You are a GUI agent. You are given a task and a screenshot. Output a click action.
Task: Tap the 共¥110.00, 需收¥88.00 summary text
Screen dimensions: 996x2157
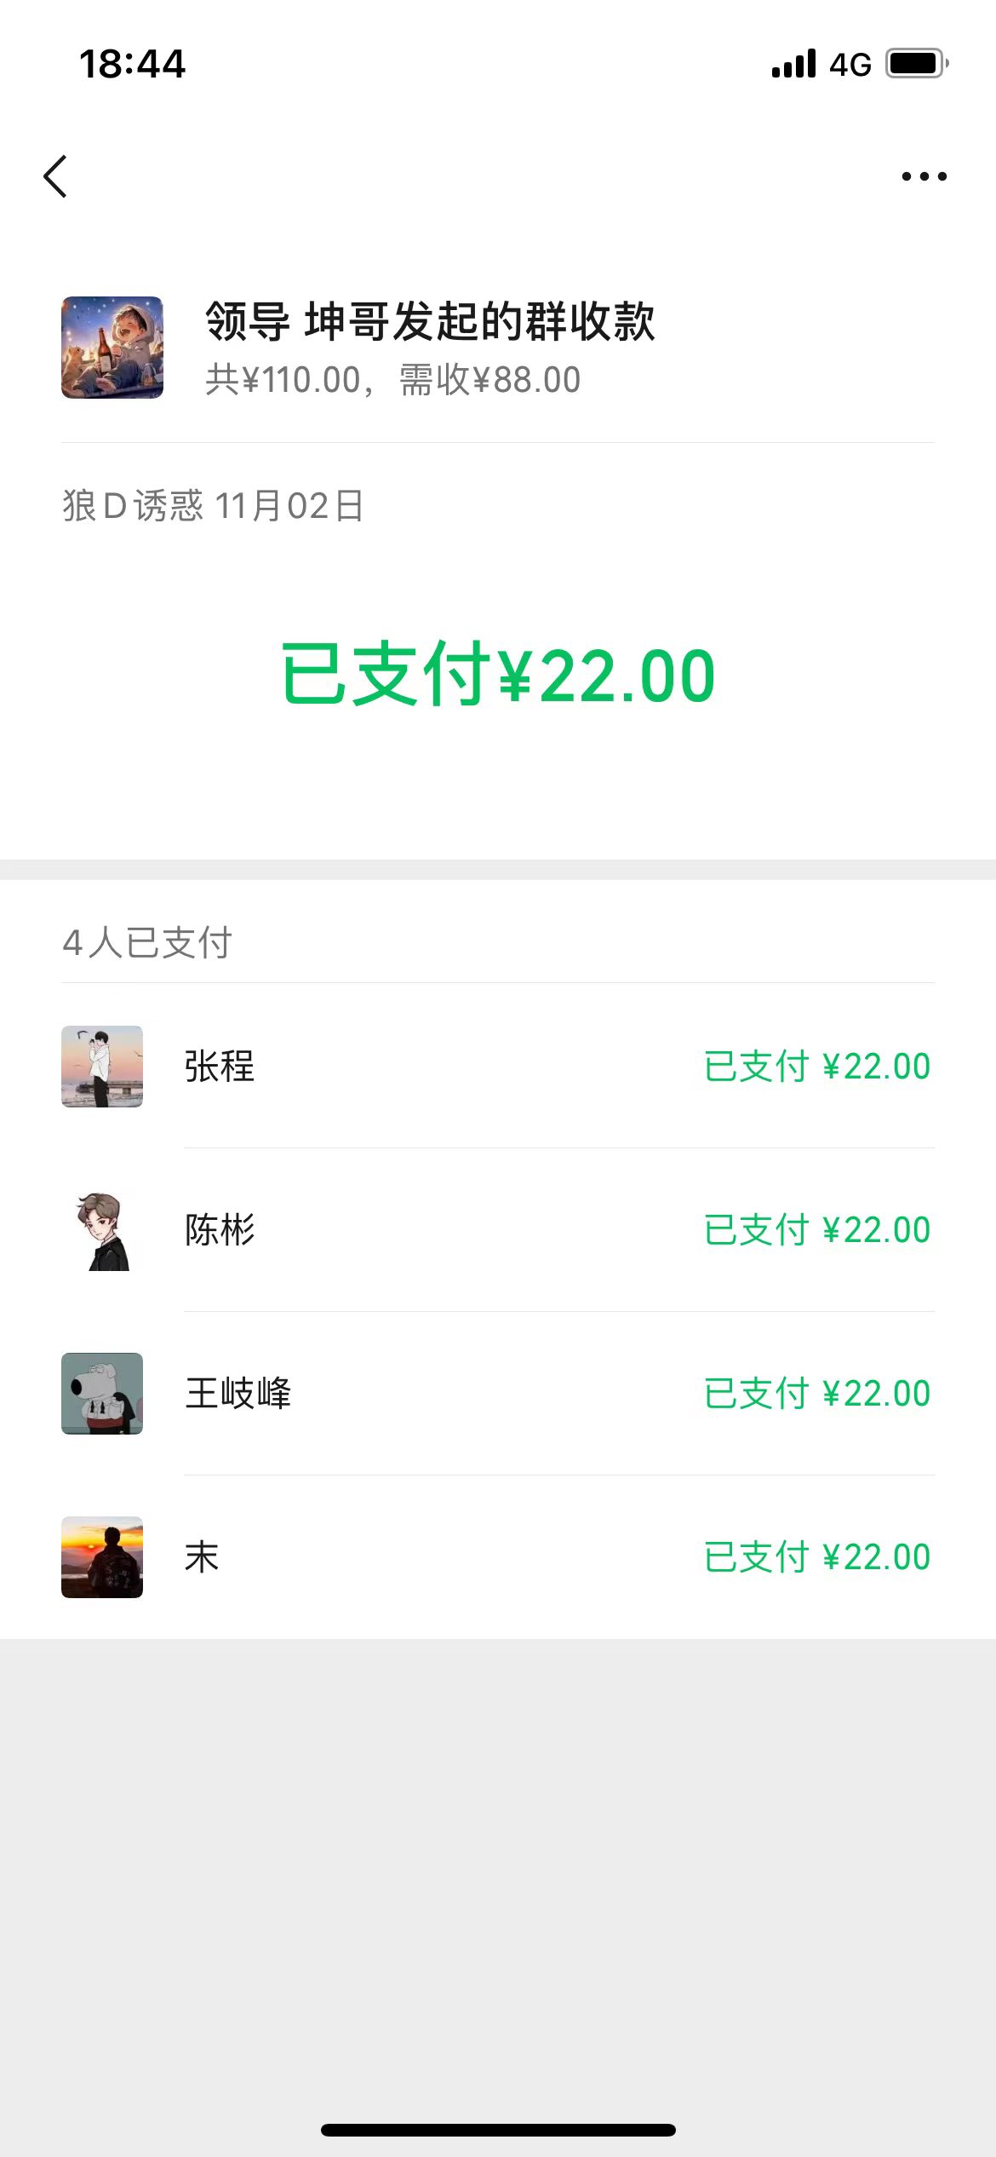[392, 380]
